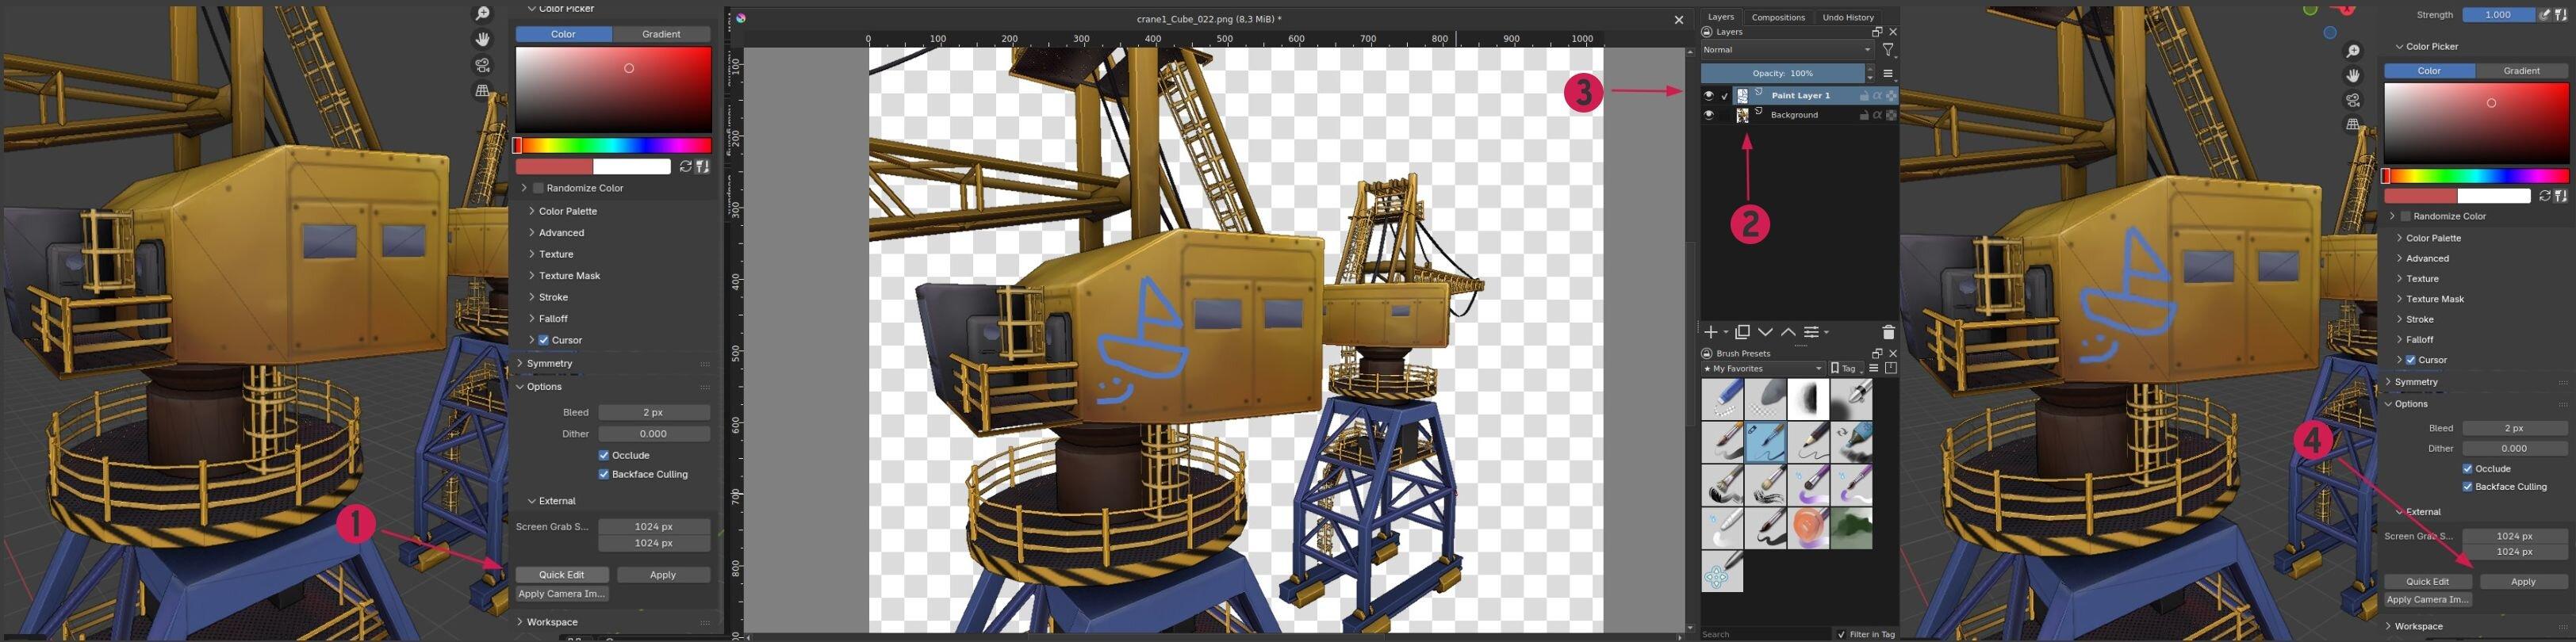2576x642 pixels.
Task: Lock the Background layer using its padlock icon
Action: click(x=1864, y=115)
